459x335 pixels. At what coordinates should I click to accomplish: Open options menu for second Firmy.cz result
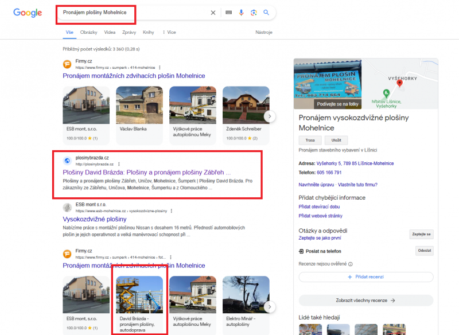170,258
